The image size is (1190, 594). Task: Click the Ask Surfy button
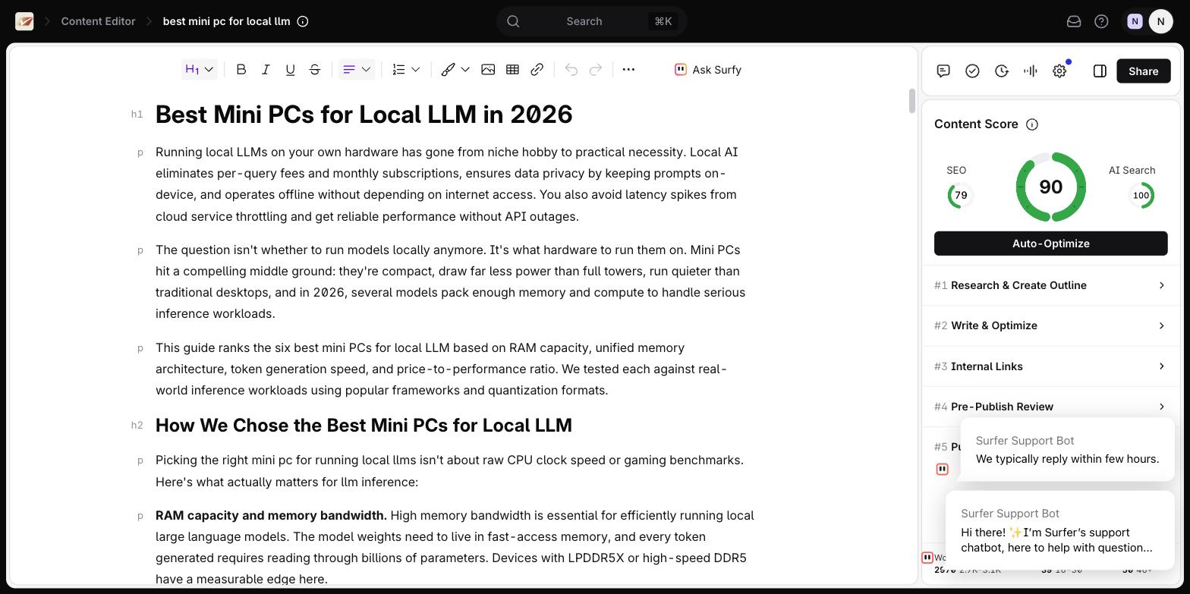[708, 69]
